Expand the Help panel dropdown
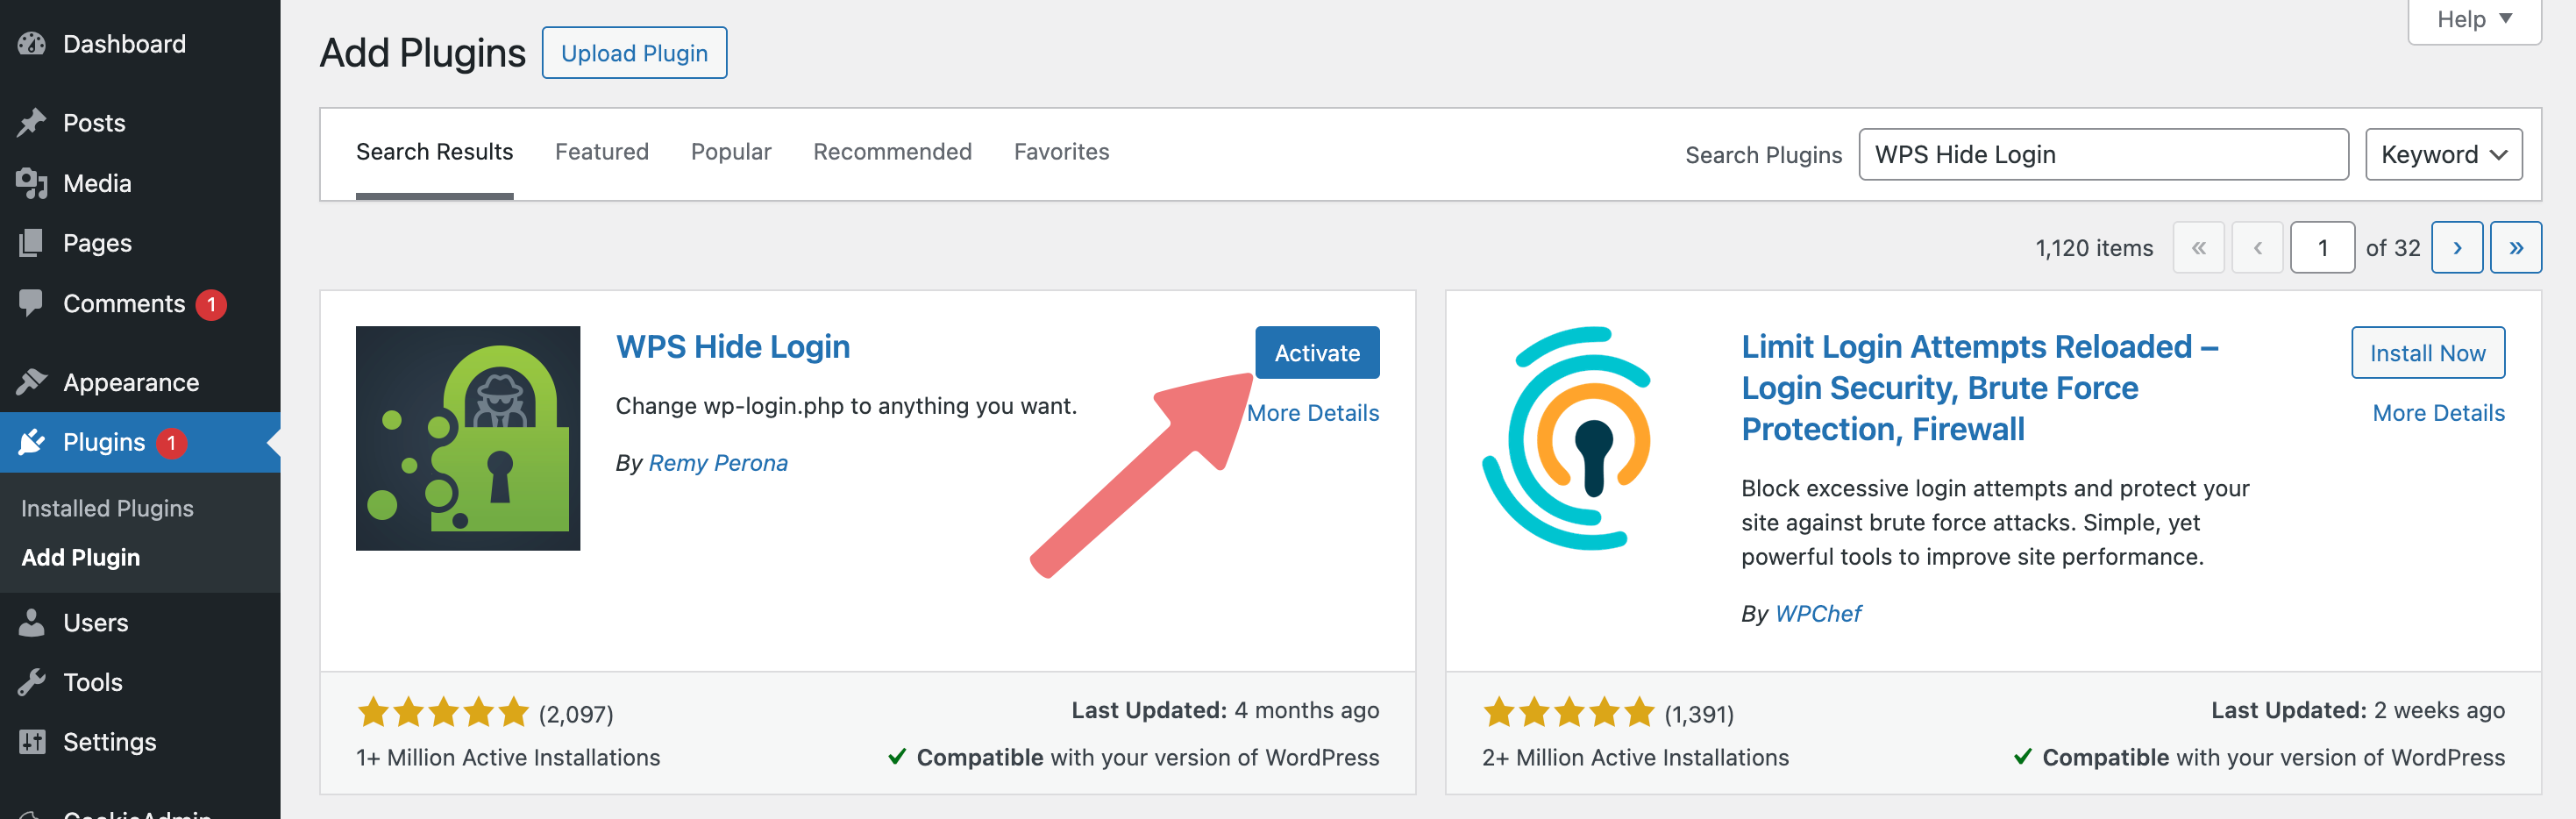 click(2474, 20)
